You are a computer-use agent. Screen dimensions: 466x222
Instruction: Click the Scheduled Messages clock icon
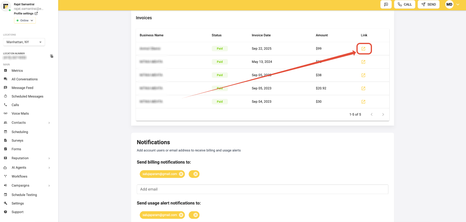point(5,96)
